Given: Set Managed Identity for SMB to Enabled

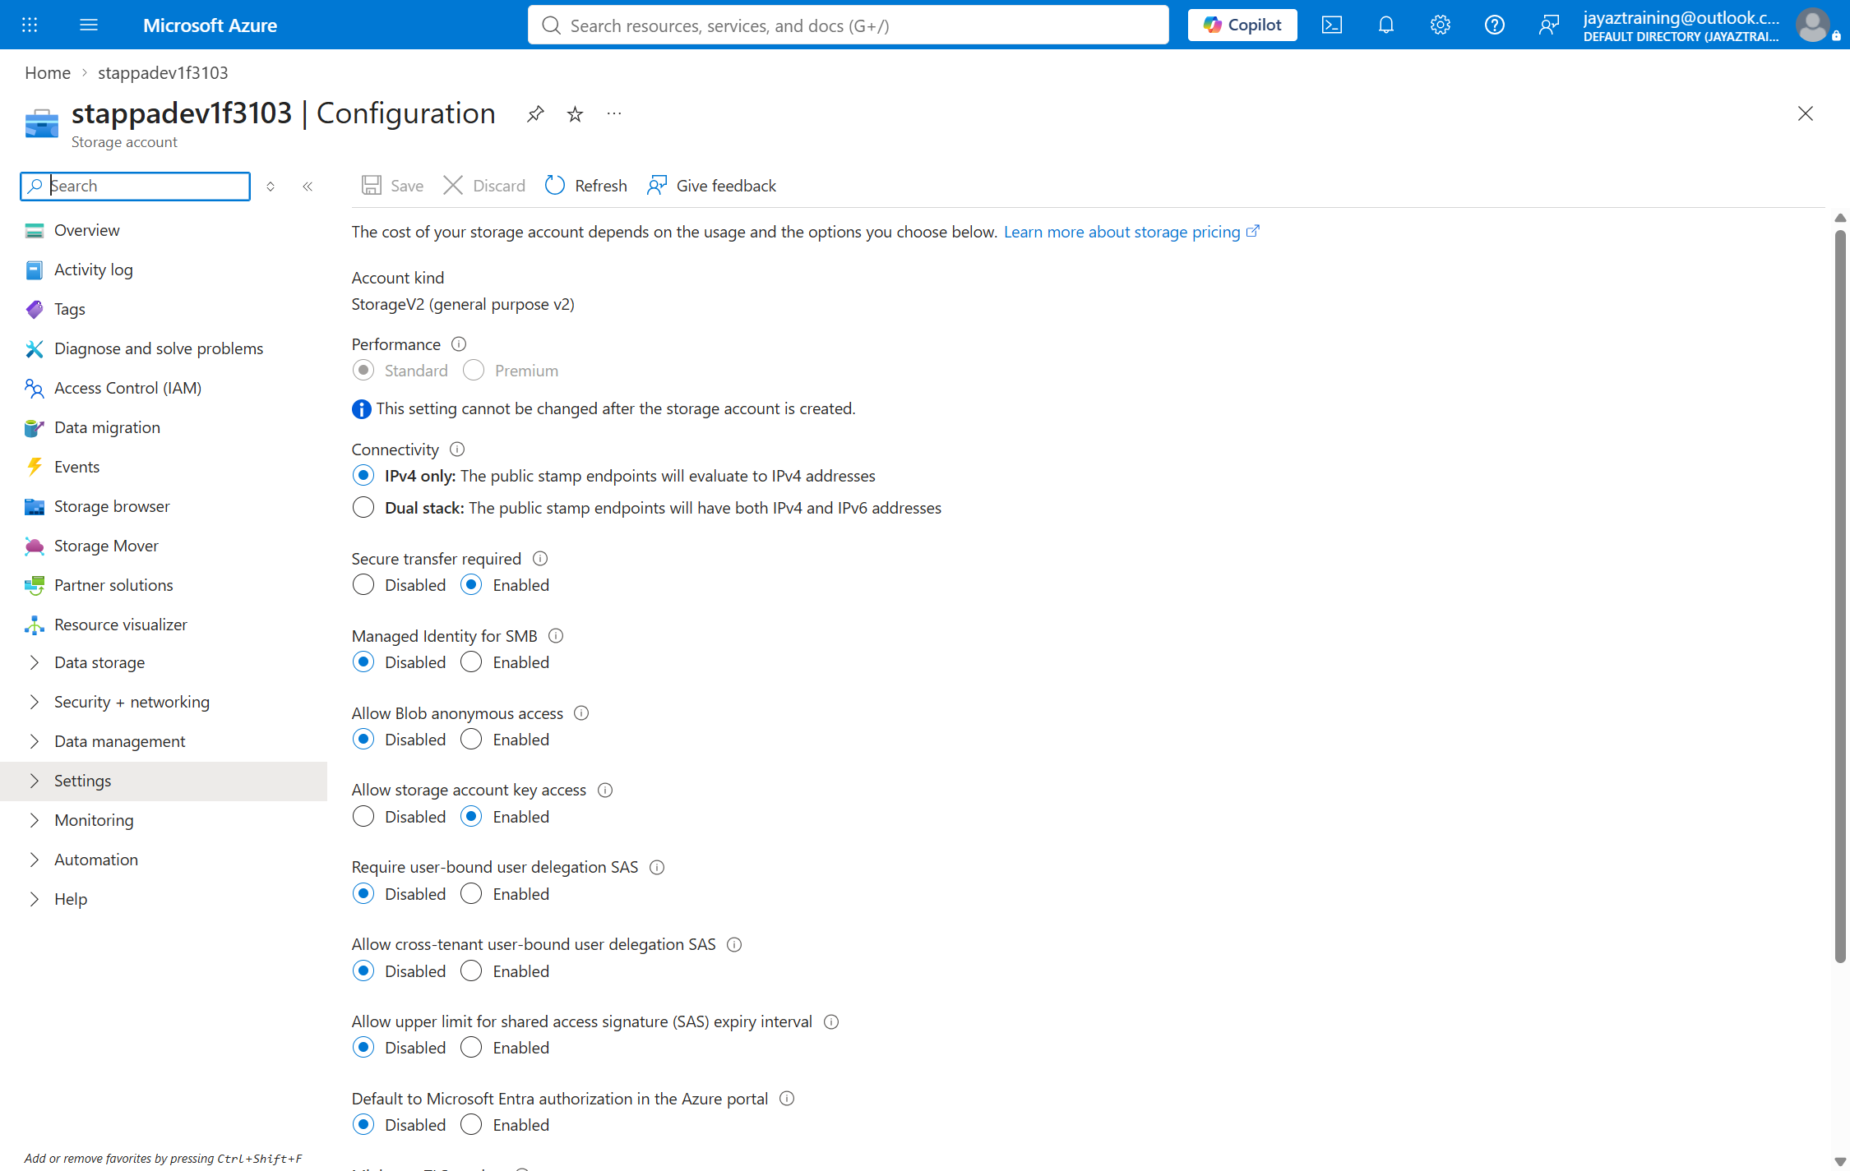Looking at the screenshot, I should [x=471, y=662].
